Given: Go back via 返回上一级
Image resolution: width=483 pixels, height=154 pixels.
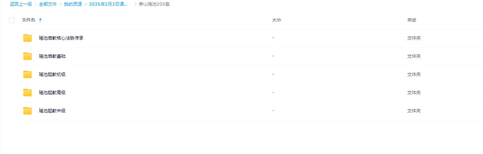Looking at the screenshot, I should tap(21, 4).
